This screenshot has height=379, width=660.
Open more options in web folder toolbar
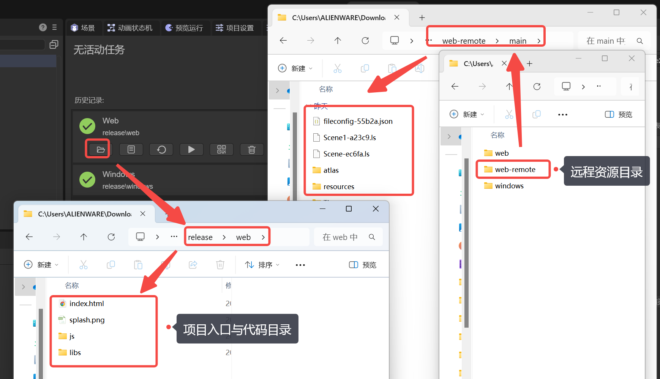click(300, 265)
